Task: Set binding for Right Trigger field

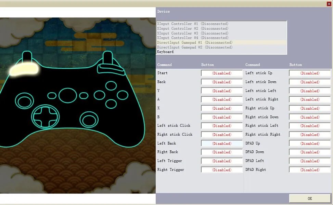Action: [221, 170]
